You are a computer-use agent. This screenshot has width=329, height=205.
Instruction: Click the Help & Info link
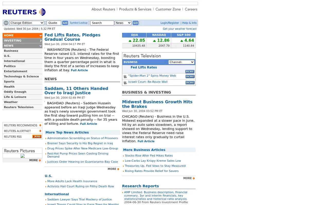click(x=189, y=23)
